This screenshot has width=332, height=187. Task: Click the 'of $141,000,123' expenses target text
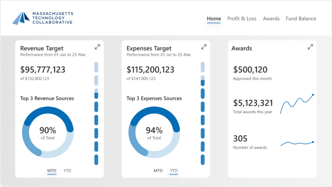[x=141, y=79]
